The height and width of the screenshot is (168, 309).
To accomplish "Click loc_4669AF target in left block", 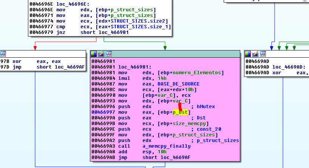I will pos(70,67).
